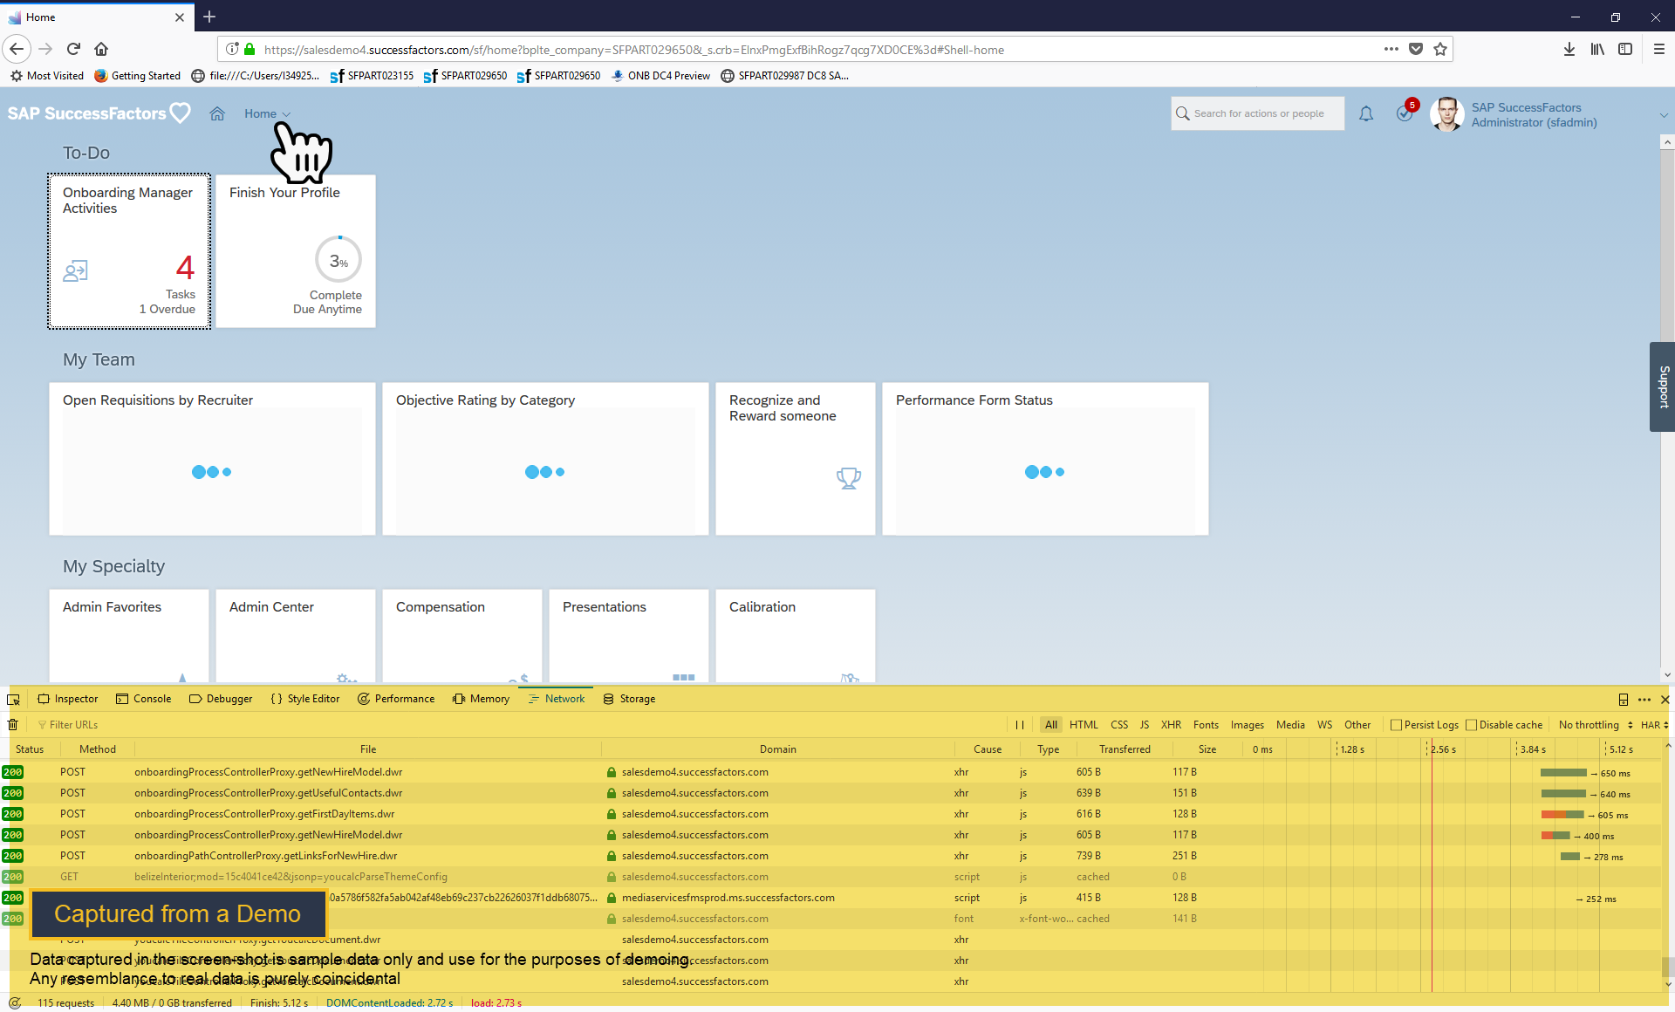Enable the Disable cache checkbox

point(1471,725)
